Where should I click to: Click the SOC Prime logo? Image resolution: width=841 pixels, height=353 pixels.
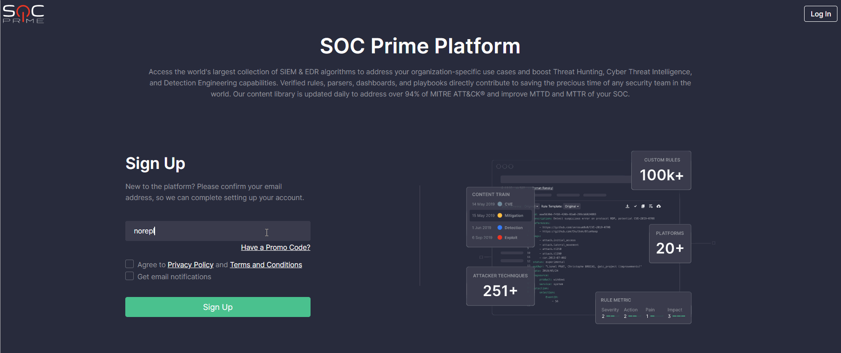pos(24,13)
